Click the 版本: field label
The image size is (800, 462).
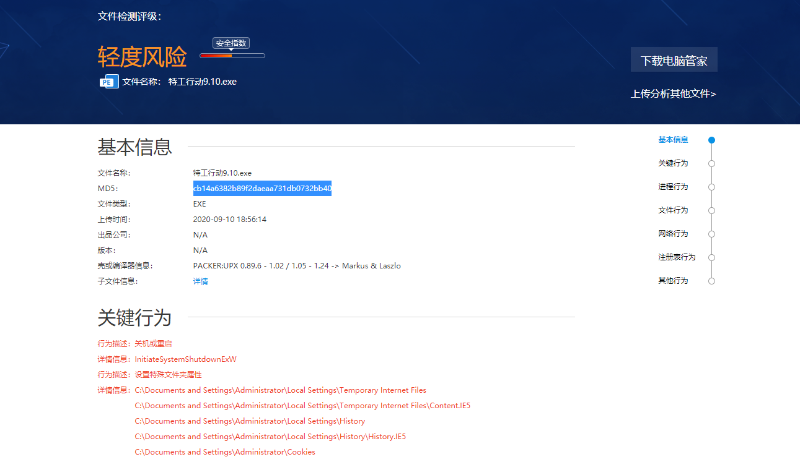tap(107, 250)
